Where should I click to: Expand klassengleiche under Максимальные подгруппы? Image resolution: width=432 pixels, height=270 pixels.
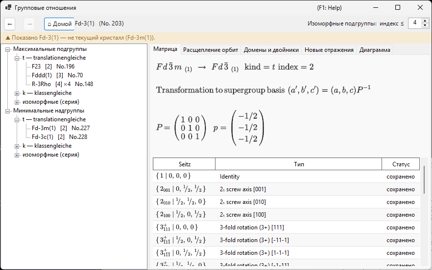click(x=17, y=93)
